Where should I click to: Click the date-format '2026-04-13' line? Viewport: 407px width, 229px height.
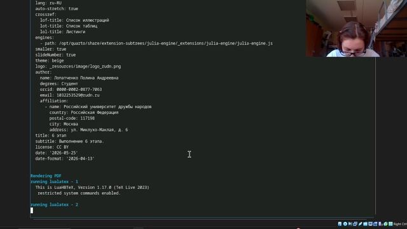(x=65, y=158)
